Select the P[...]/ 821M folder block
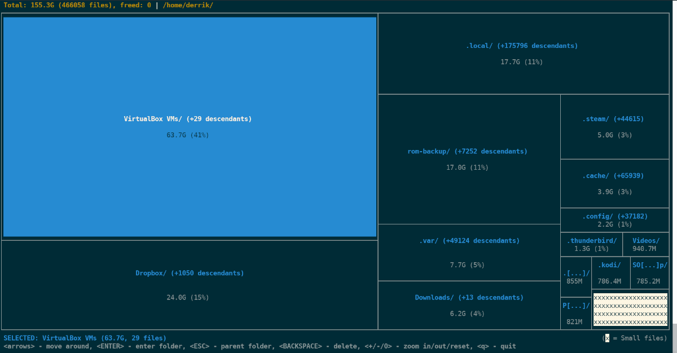Screen dimensions: 677x353 (x=575, y=314)
